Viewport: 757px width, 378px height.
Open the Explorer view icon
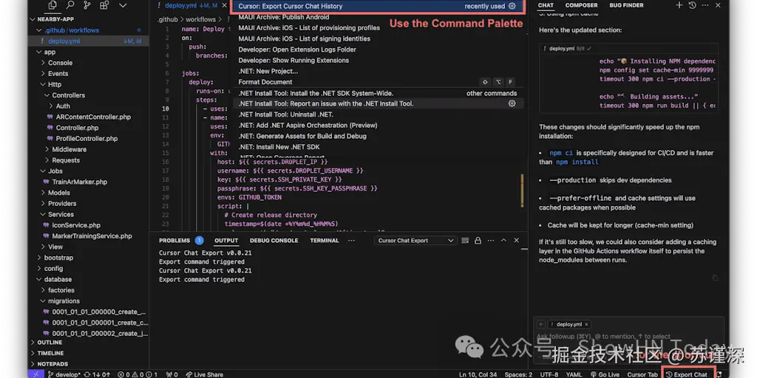tap(53, 6)
